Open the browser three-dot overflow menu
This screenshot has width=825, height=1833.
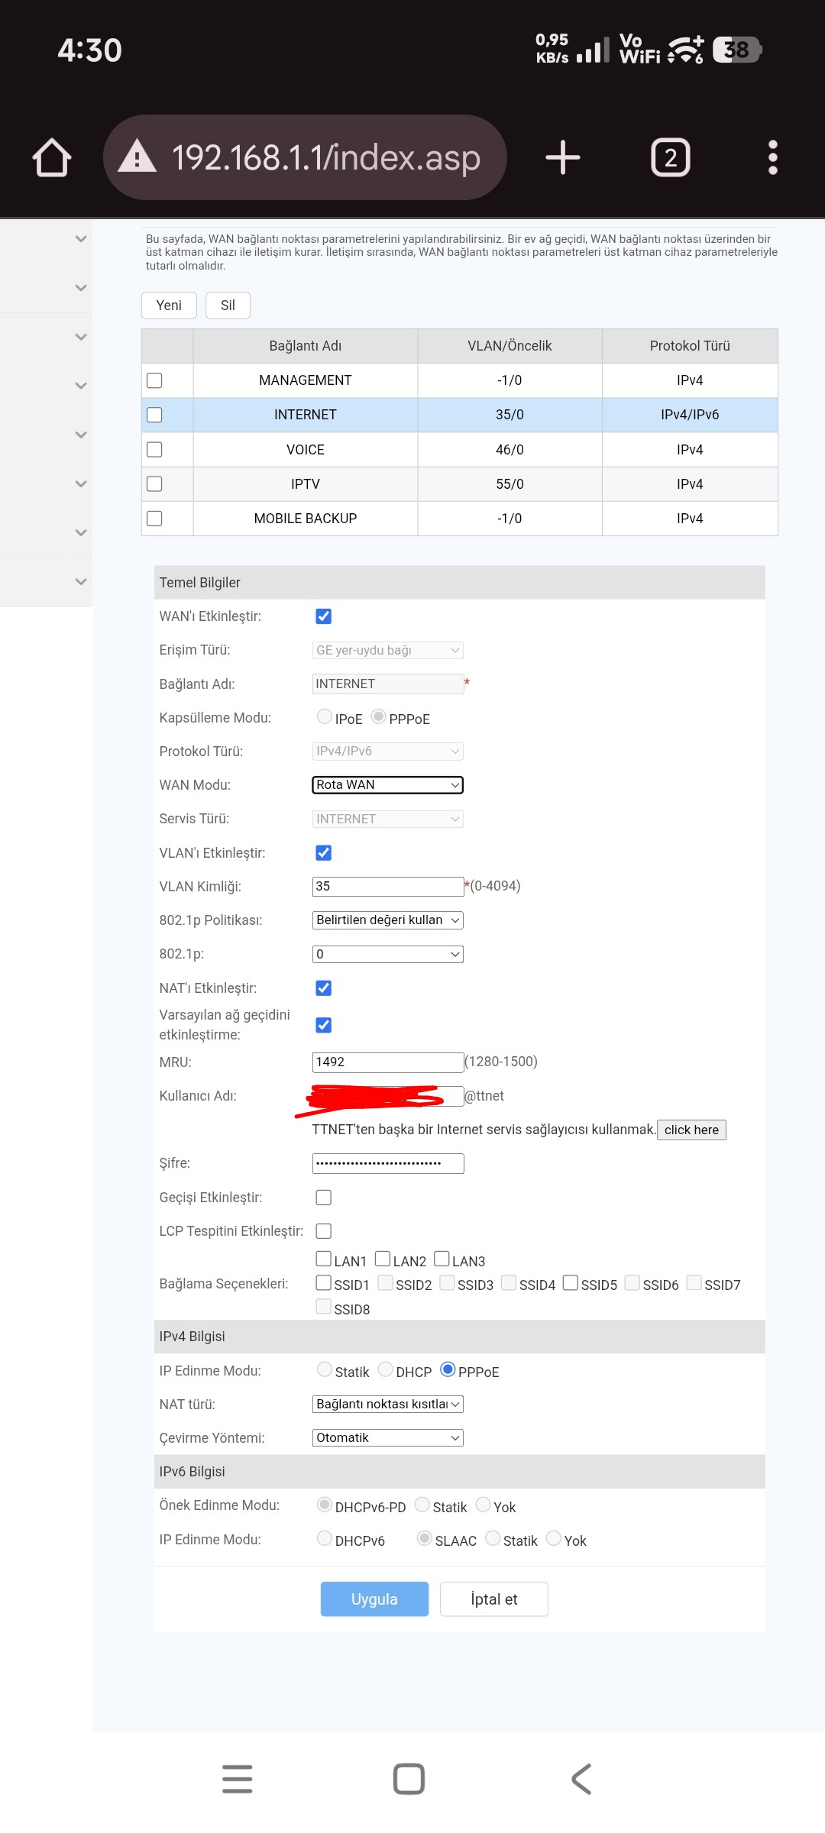772,157
